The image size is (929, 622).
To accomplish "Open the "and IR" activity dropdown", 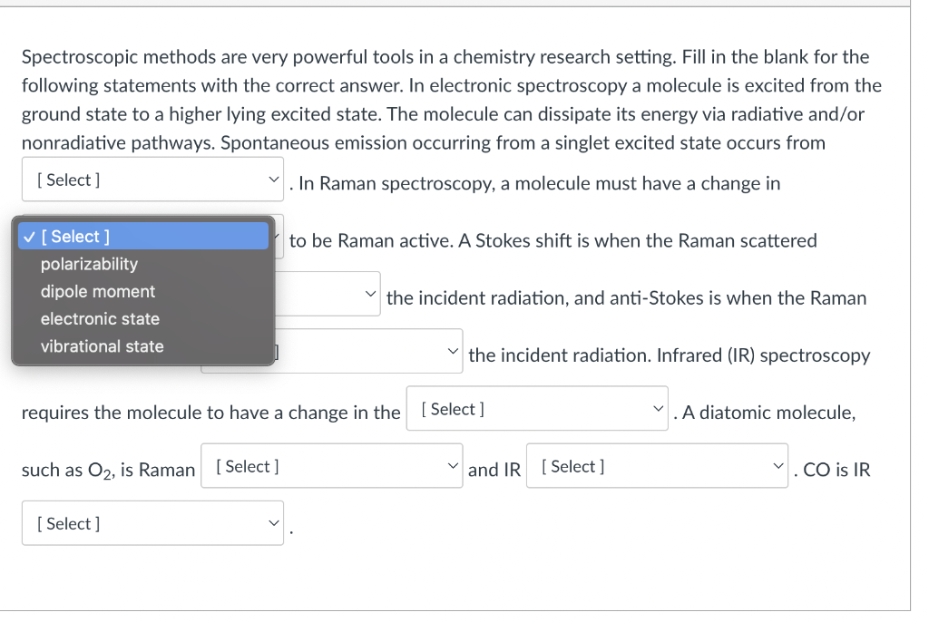I will point(657,465).
